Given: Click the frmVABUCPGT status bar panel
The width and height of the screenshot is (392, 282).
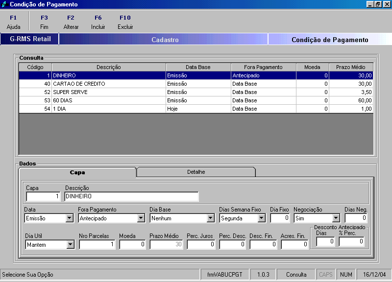Looking at the screenshot, I should tap(225, 275).
